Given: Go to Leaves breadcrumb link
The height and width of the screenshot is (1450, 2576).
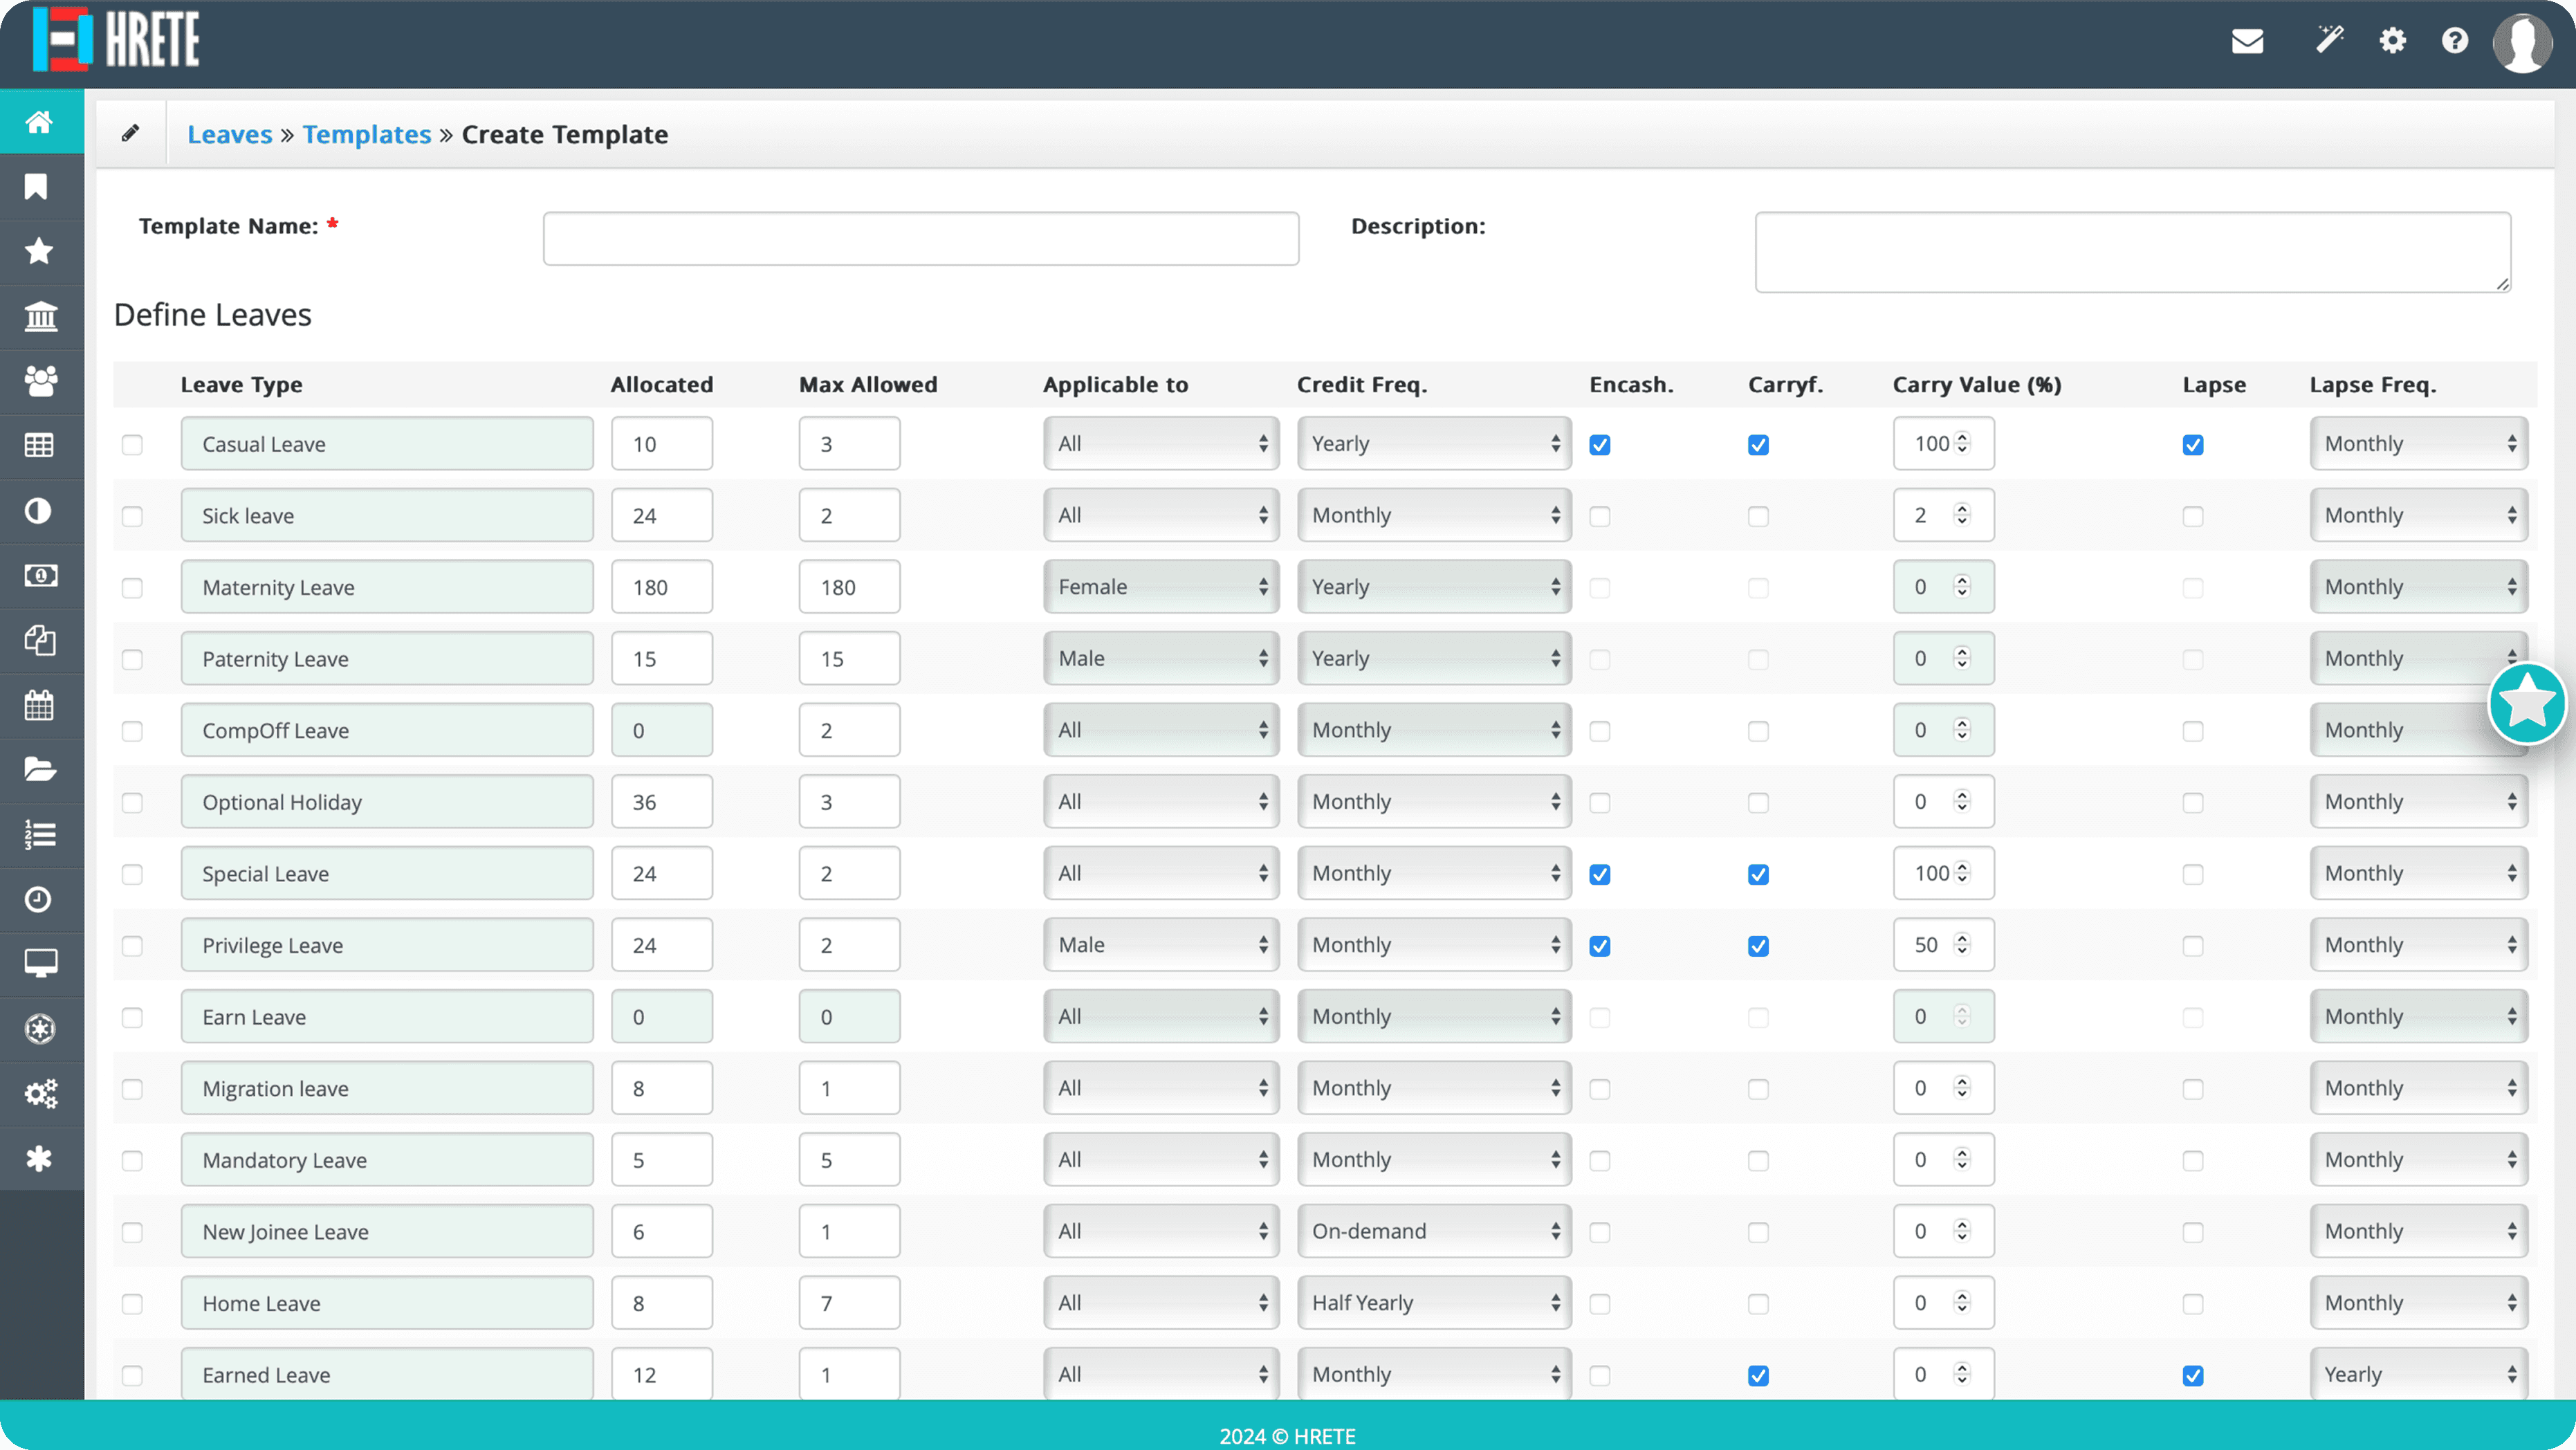Looking at the screenshot, I should pos(229,134).
